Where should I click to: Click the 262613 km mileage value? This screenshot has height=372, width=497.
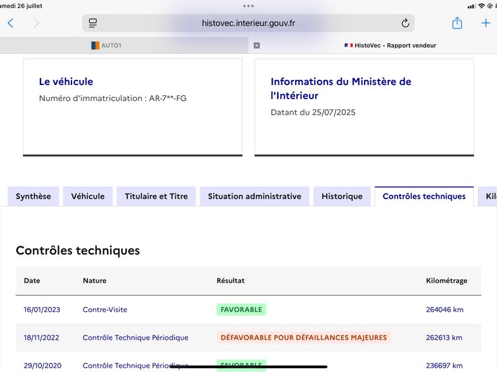click(x=444, y=337)
